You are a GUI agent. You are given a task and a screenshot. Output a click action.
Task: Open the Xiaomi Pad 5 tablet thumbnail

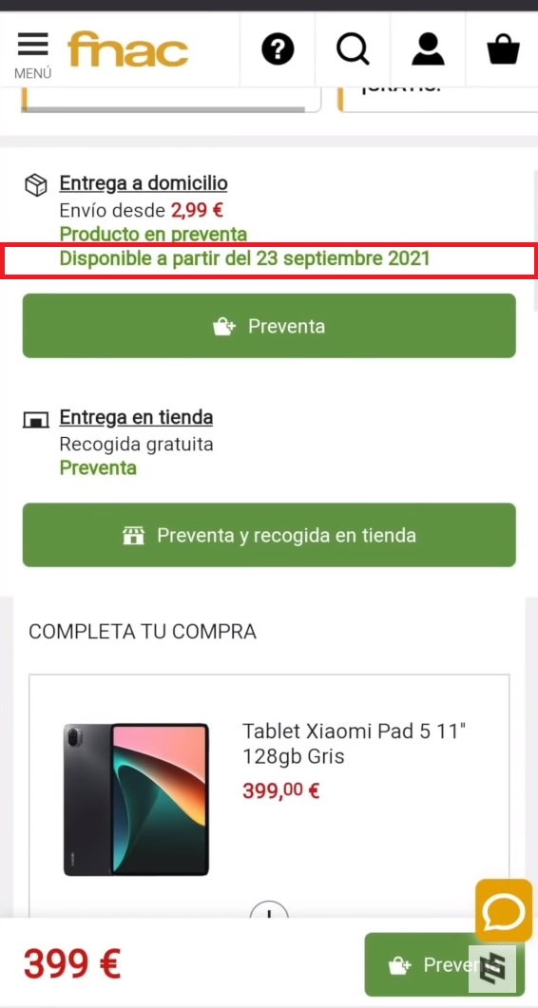(x=136, y=800)
